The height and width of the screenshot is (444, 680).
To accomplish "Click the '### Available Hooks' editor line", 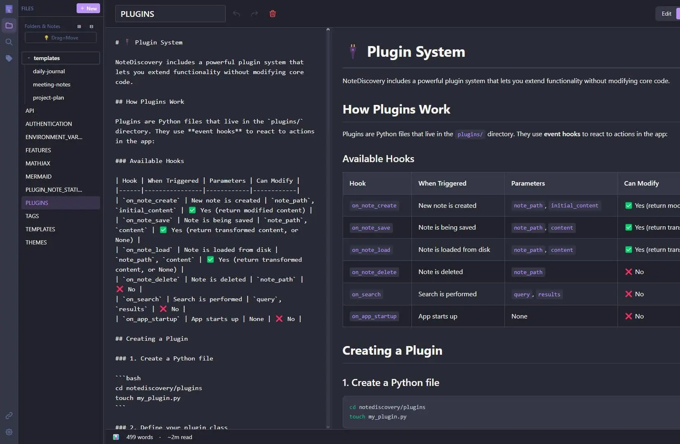I will (x=150, y=161).
